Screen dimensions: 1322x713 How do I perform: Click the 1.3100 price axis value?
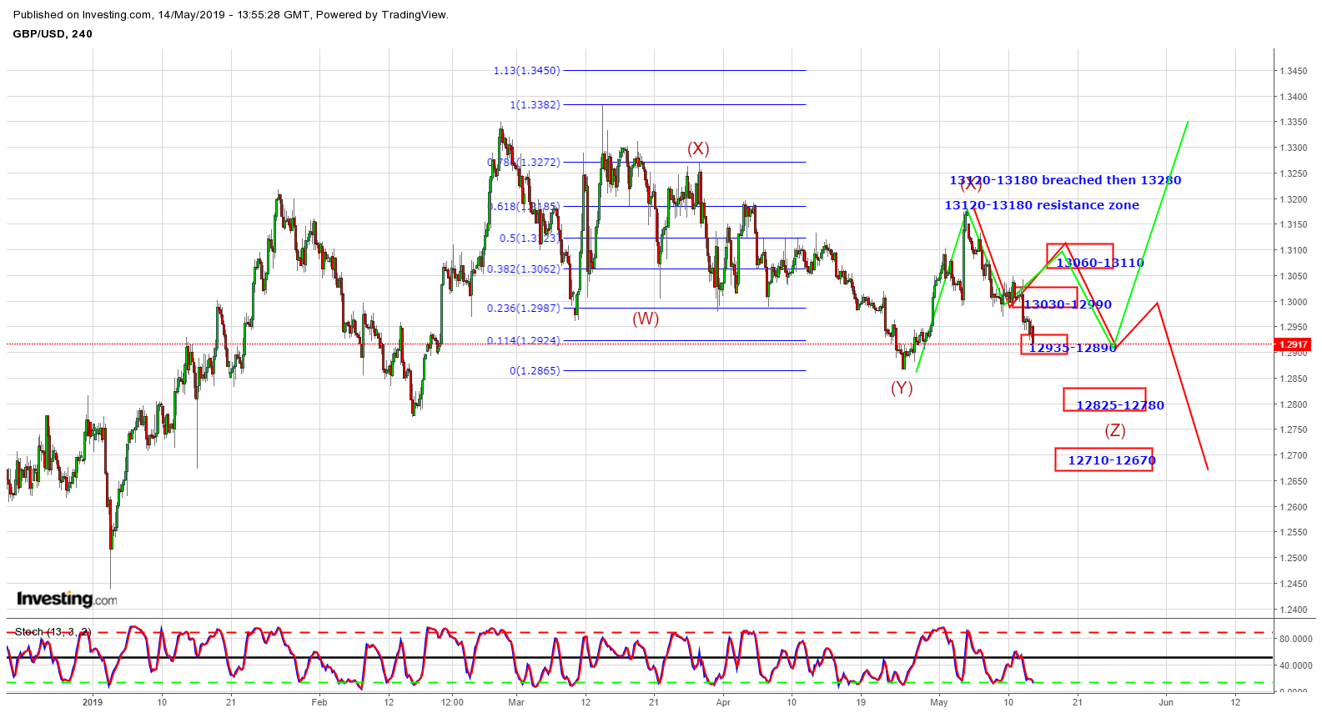pos(1294,250)
